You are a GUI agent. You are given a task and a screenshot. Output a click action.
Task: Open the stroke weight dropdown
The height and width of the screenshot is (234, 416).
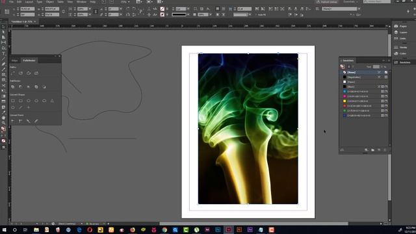click(188, 8)
